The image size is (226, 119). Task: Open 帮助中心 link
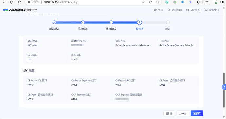[212, 10]
